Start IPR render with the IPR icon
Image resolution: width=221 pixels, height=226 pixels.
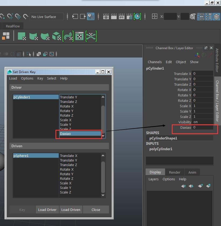click(x=122, y=16)
